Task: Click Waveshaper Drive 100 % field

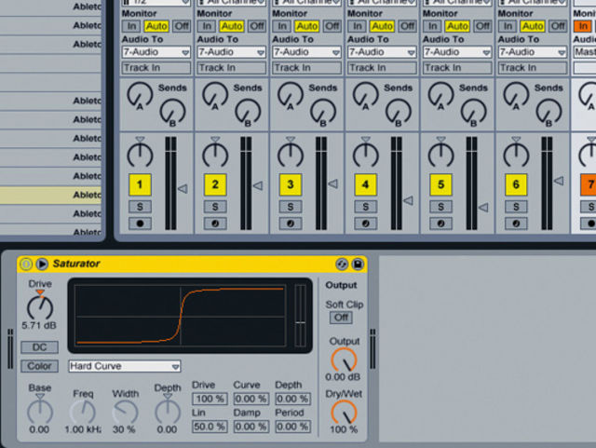Action: pos(210,399)
